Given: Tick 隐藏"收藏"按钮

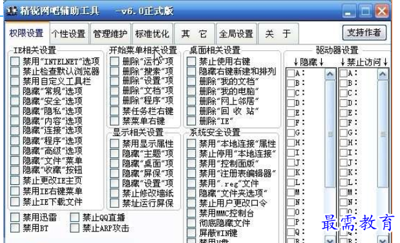Looking at the screenshot, I should (x=15, y=170).
